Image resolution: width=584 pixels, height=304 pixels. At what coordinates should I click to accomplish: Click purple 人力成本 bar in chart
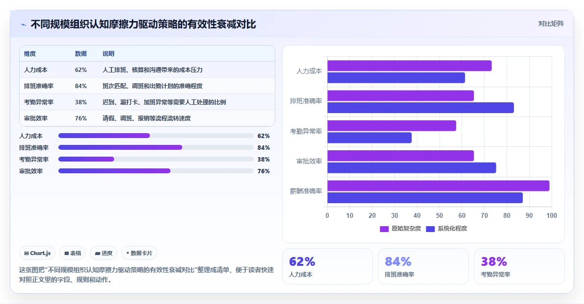(x=409, y=66)
